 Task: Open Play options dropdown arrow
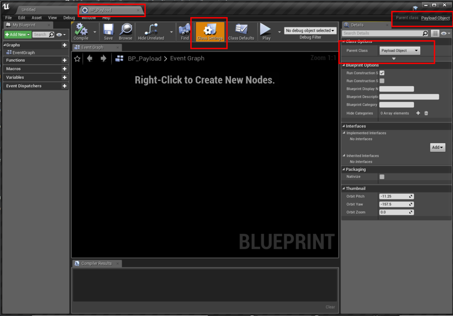click(280, 32)
